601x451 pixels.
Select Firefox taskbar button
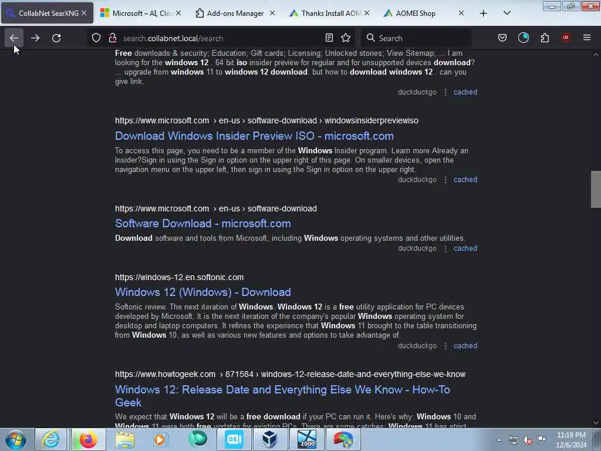coord(88,439)
